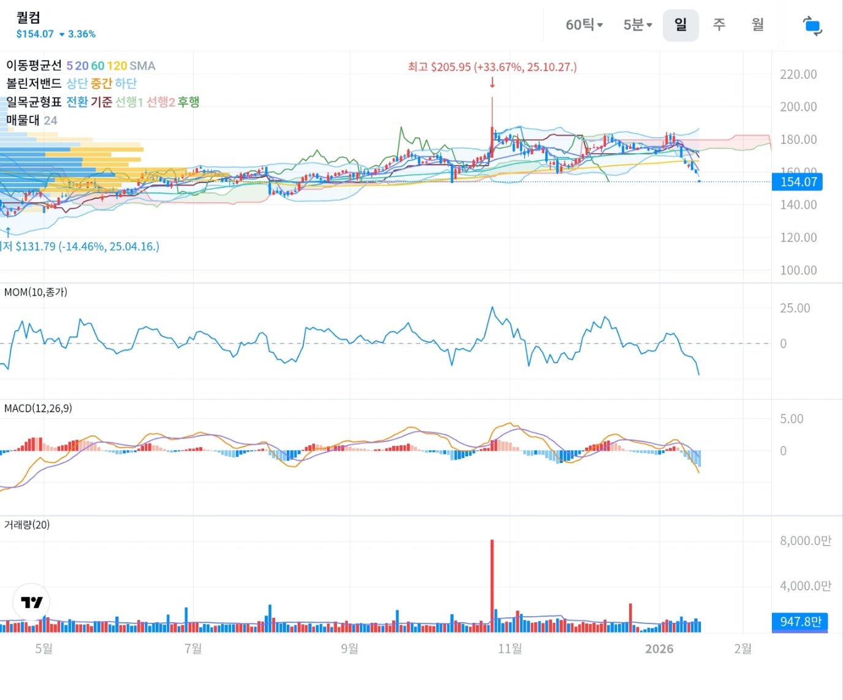Toggle the 매물대 24 volume profile legend
Viewport: 843px width, 700px height.
[31, 120]
